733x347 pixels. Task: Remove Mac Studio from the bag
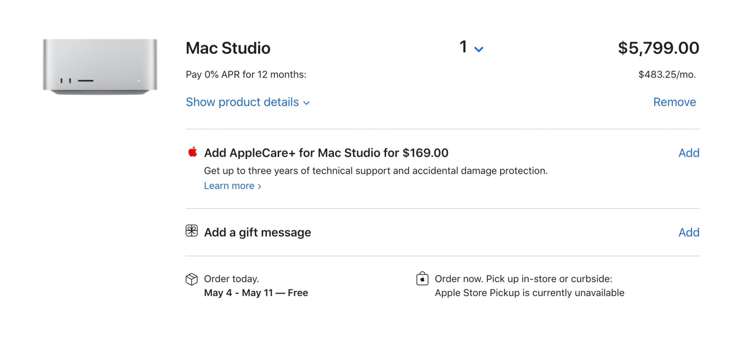pos(674,102)
